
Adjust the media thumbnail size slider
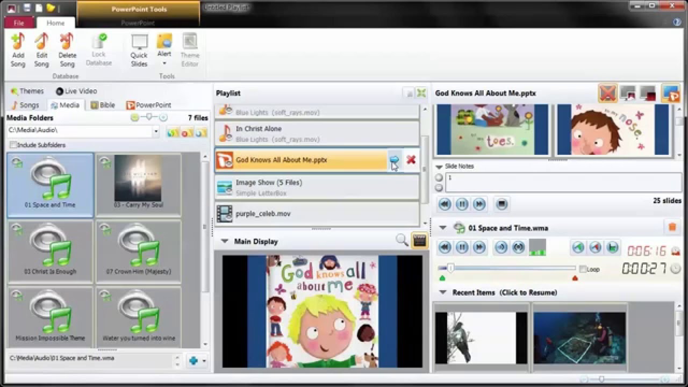pos(149,118)
